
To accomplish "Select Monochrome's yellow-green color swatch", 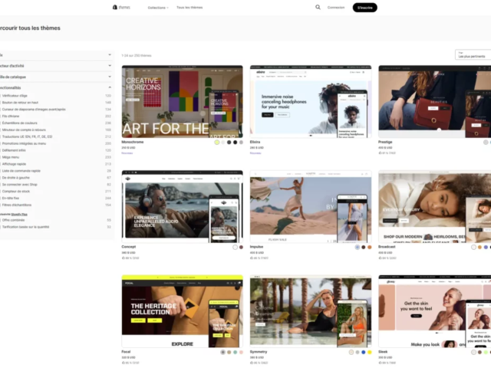I will point(216,143).
